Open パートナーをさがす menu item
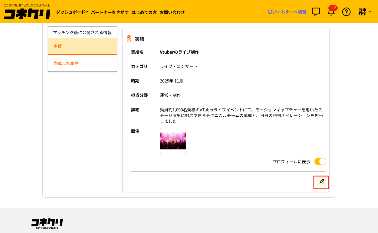The height and width of the screenshot is (233, 378). coord(110,12)
